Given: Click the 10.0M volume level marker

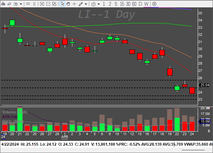Looking at the screenshot, I should (204, 121).
